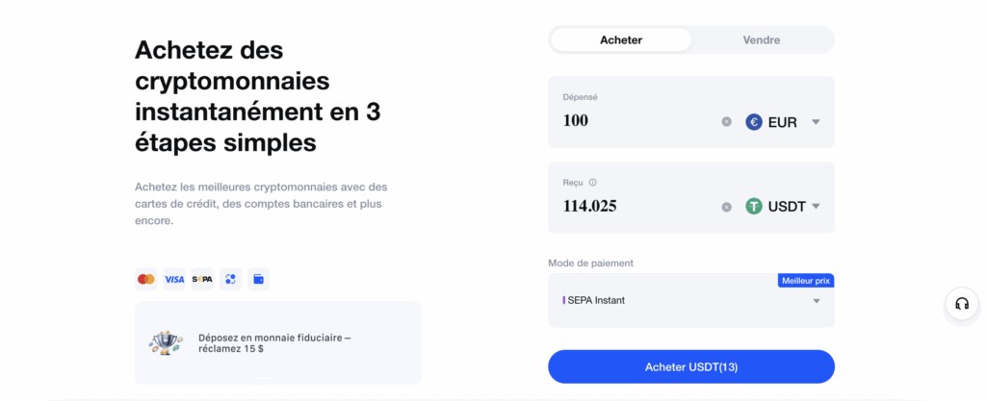
Task: Click the Reçu amount input showing 114.025
Action: (636, 206)
